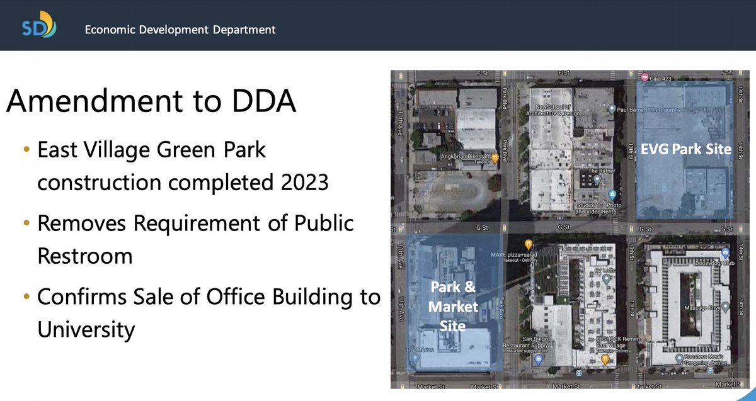Click the Massage Envy map pin
This screenshot has width=756, height=401.
click(x=724, y=307)
